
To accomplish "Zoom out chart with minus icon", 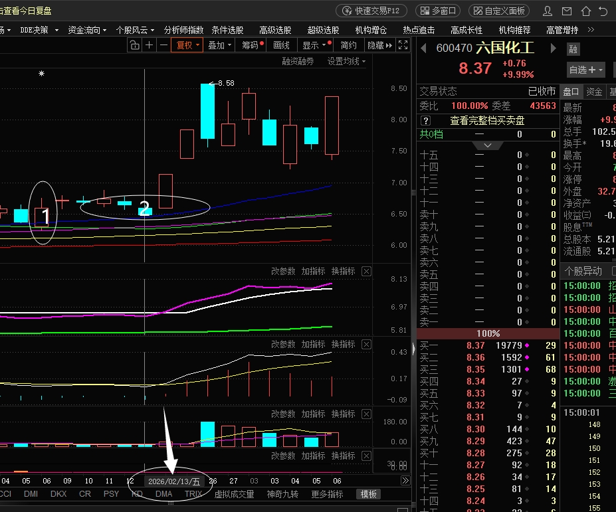I will pos(164,45).
